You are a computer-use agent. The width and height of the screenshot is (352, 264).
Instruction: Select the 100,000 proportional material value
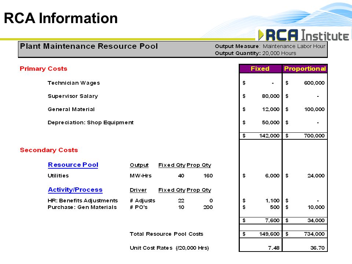[314, 109]
